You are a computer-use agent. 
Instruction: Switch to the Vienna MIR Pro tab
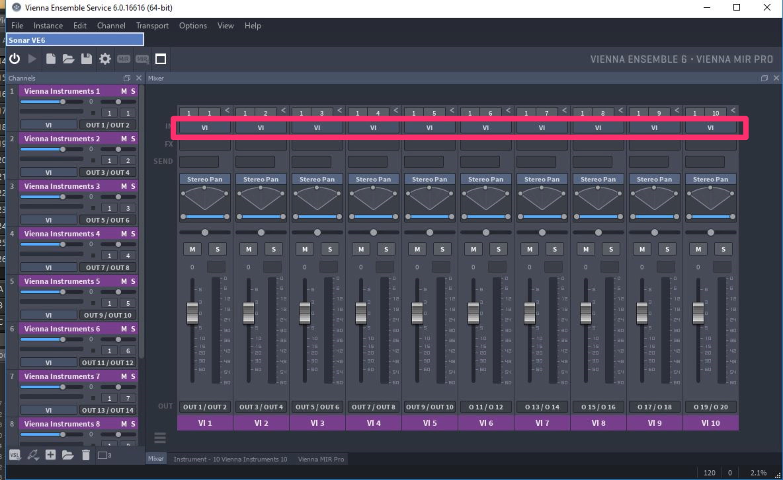321,459
